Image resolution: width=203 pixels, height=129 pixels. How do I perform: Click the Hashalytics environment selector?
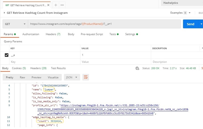coord(182,3)
